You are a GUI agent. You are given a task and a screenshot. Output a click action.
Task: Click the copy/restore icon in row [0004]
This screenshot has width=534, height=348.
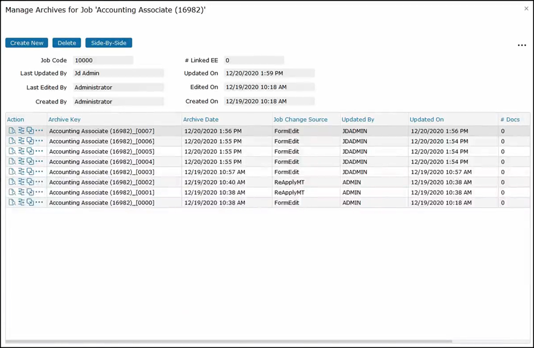click(x=30, y=162)
